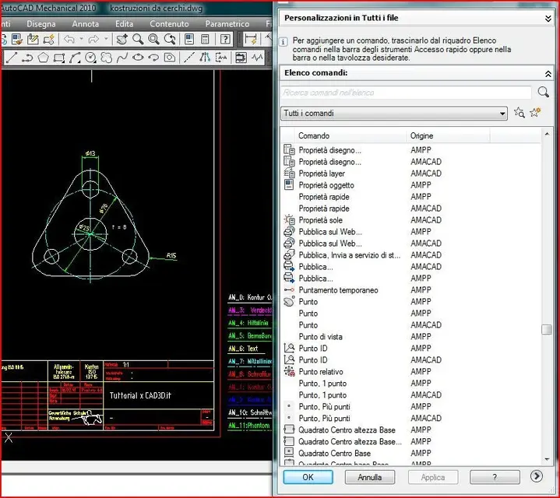Select the Construction centerline tool
This screenshot has height=498, width=560.
pos(189,58)
